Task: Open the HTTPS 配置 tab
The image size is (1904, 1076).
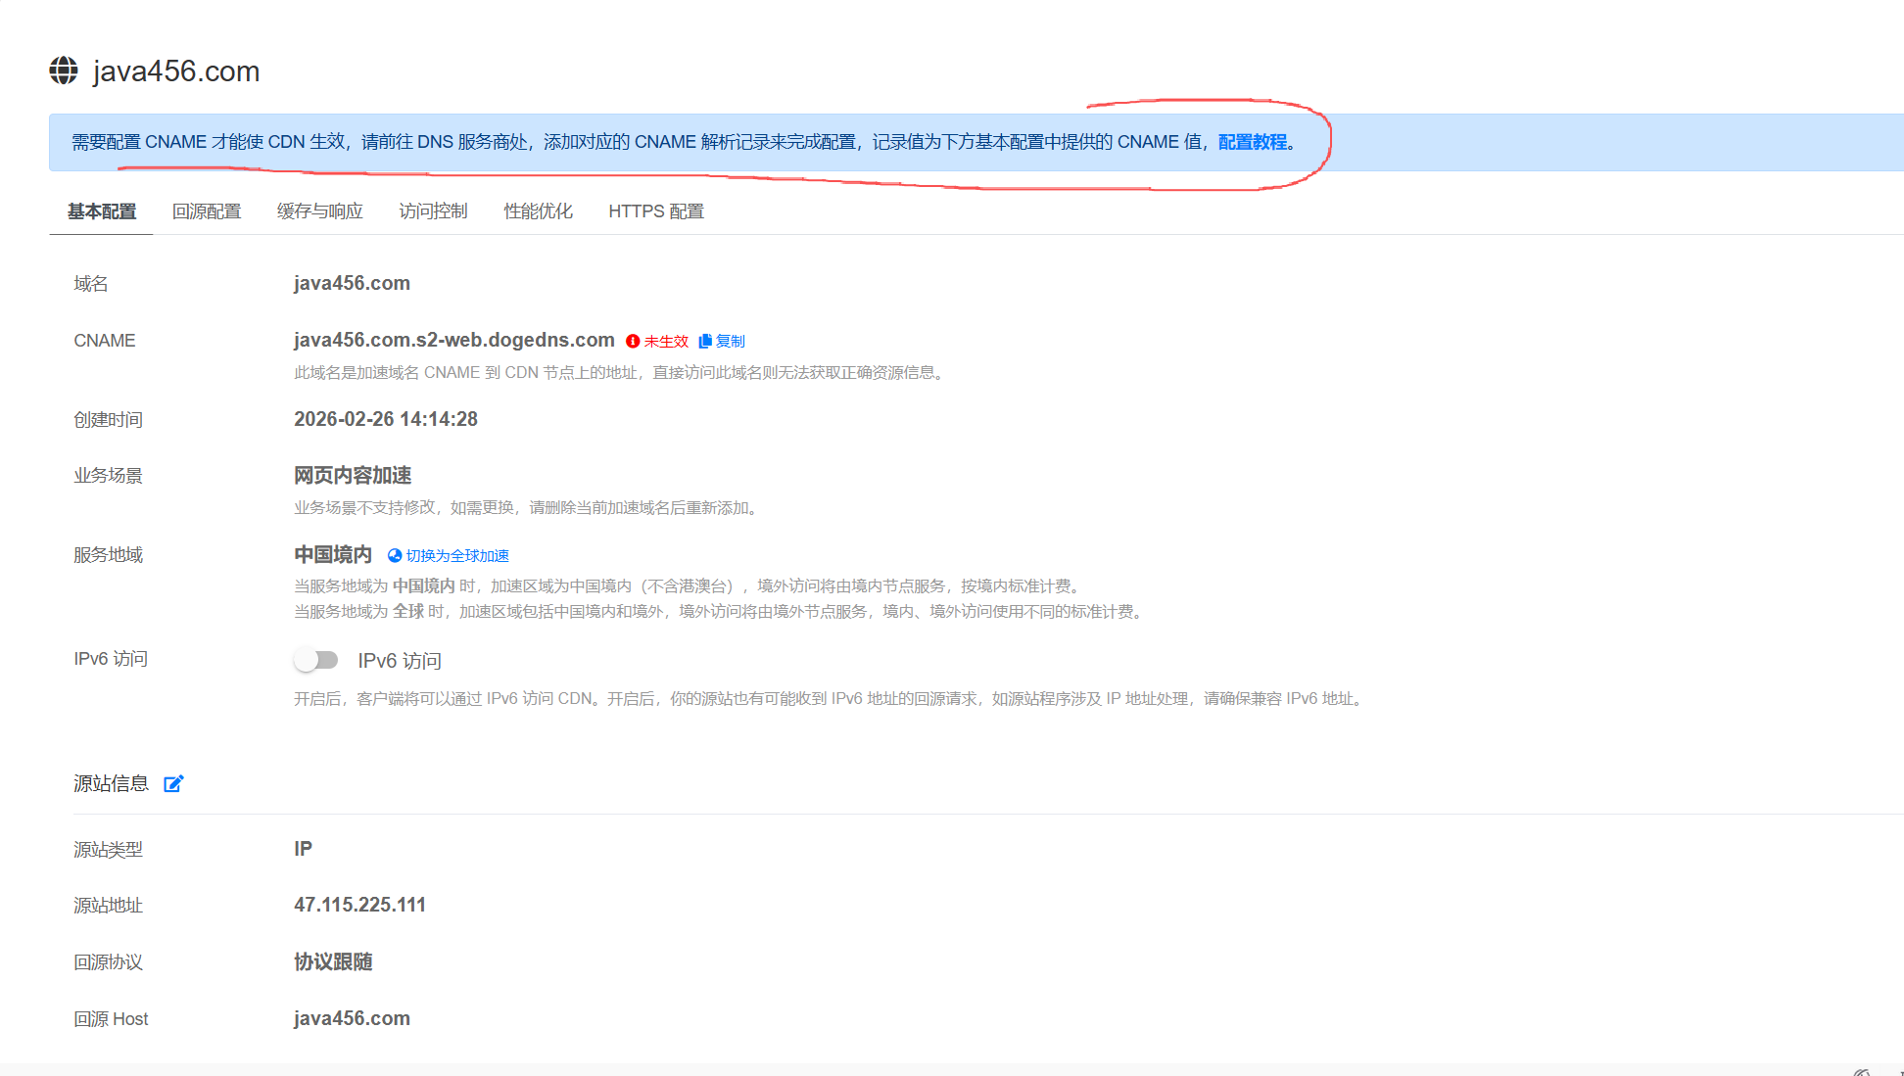Action: point(655,211)
